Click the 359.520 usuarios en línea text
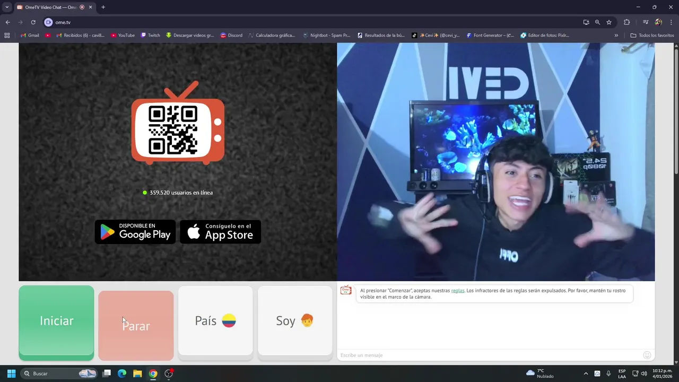Viewport: 679px width, 382px height. click(181, 193)
